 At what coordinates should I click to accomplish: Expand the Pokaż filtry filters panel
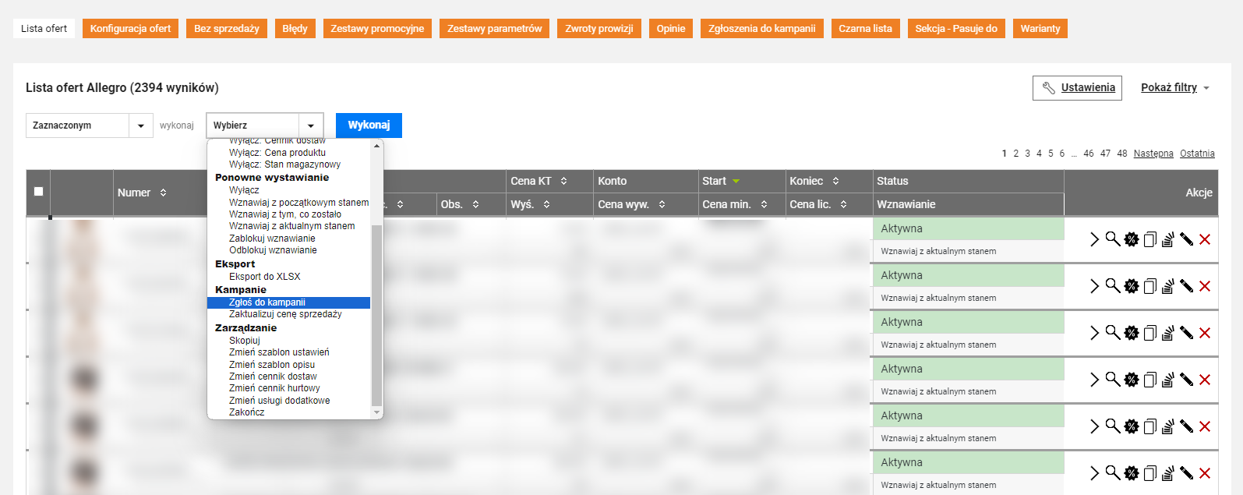pos(1175,87)
